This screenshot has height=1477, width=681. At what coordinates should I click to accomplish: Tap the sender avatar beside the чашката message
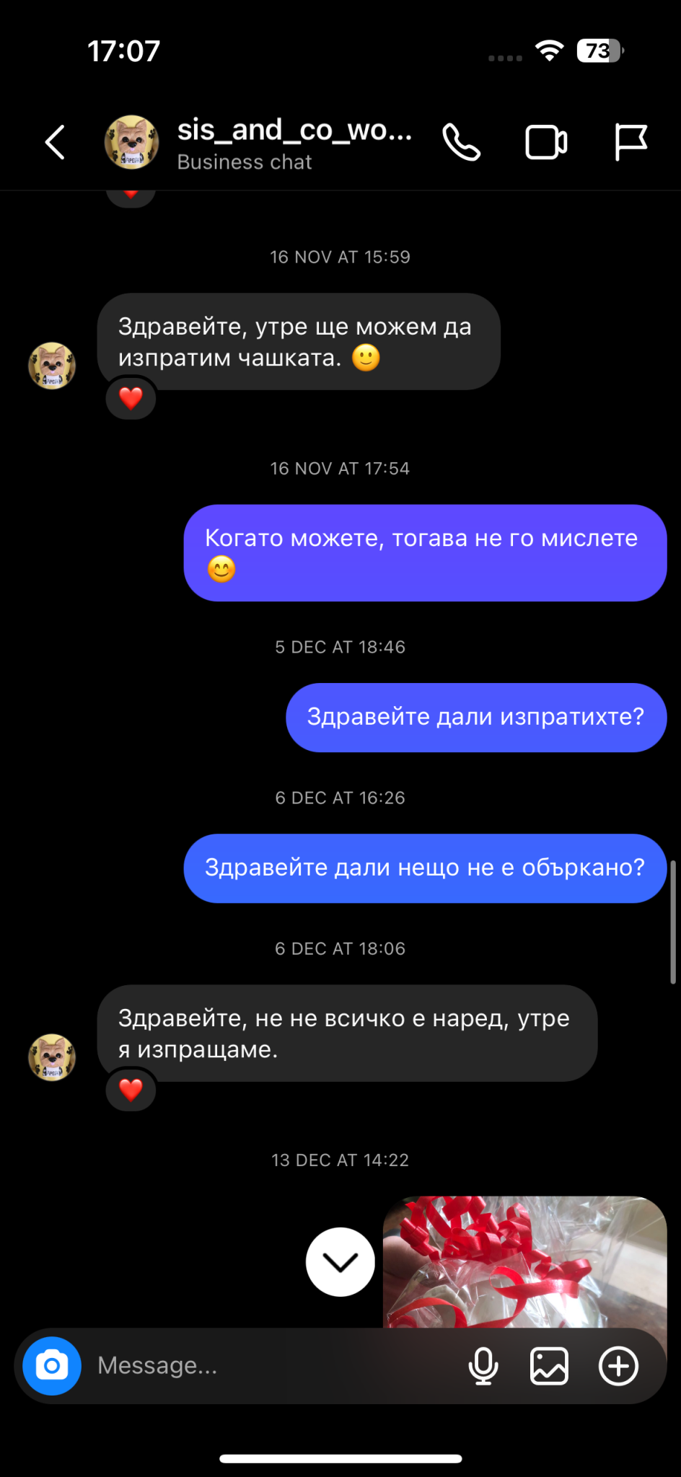click(x=52, y=366)
